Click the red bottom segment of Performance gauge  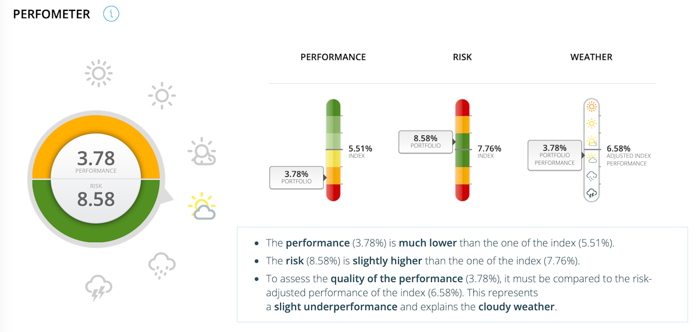(333, 192)
